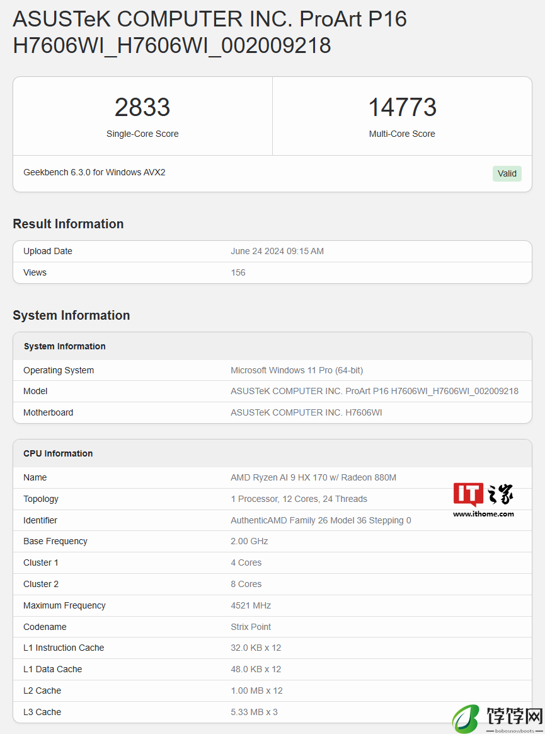Select the June 24 2024 09:15 AM value
The height and width of the screenshot is (734, 545).
277,252
